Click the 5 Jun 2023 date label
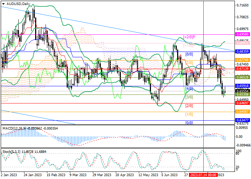This screenshot has height=179, width=251. pos(170,175)
